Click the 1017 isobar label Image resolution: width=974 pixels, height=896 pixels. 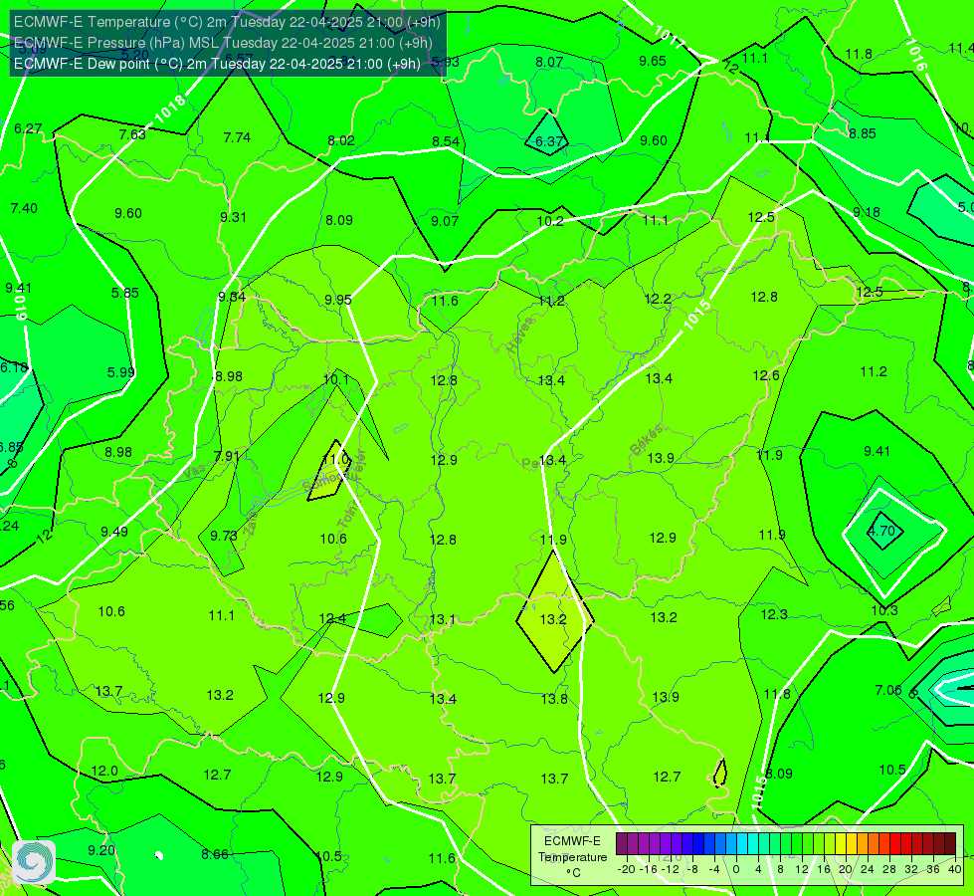669,37
